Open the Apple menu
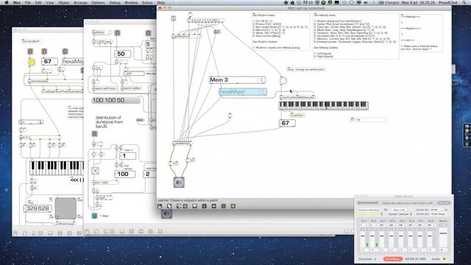Screen dimensions: 471x265 click(7, 2)
